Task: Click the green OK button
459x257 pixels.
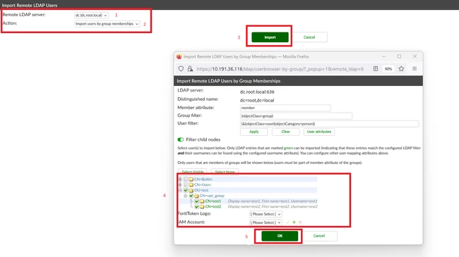Action: [x=280, y=236]
